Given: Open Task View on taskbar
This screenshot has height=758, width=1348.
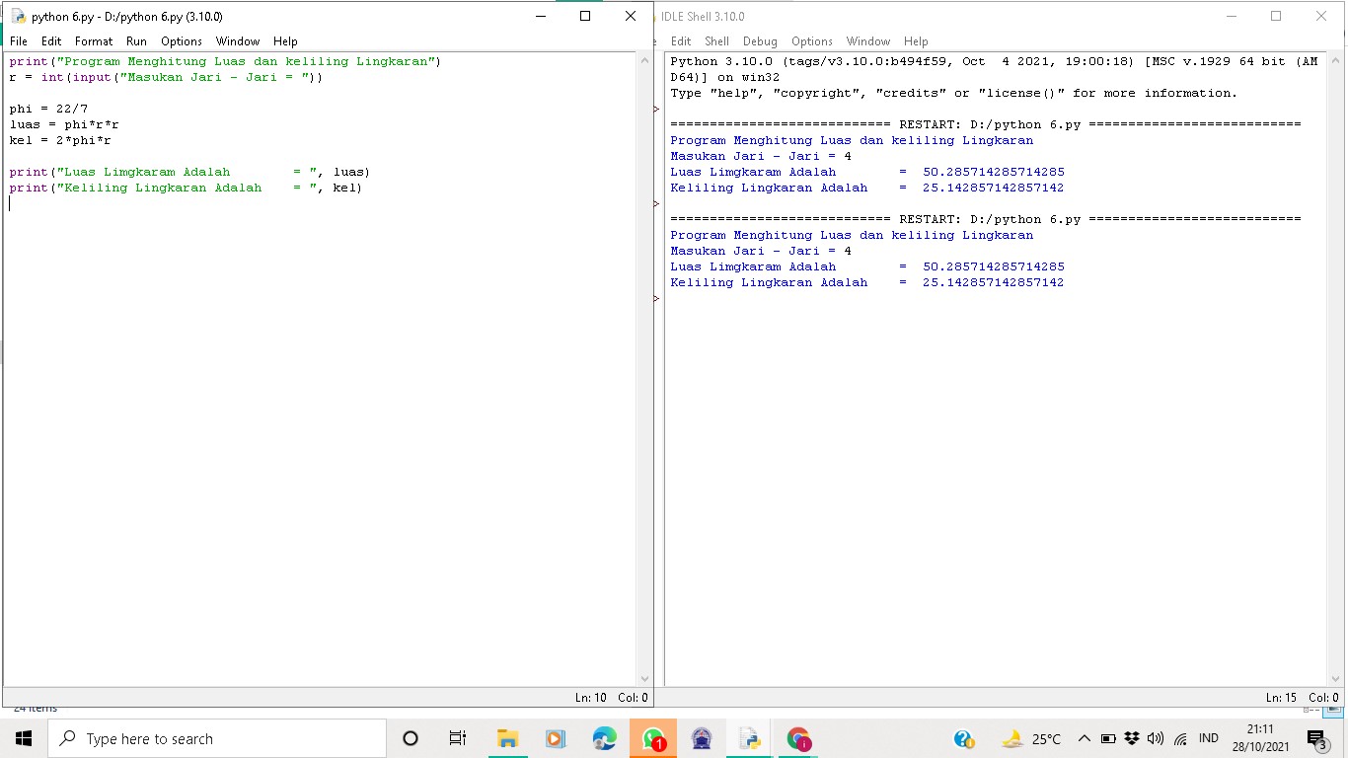Looking at the screenshot, I should tap(458, 738).
